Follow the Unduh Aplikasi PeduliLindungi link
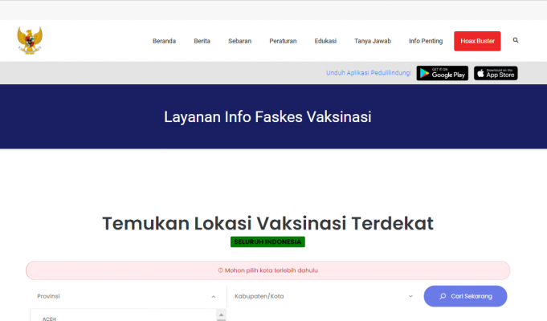This screenshot has width=547, height=321. pyautogui.click(x=368, y=74)
